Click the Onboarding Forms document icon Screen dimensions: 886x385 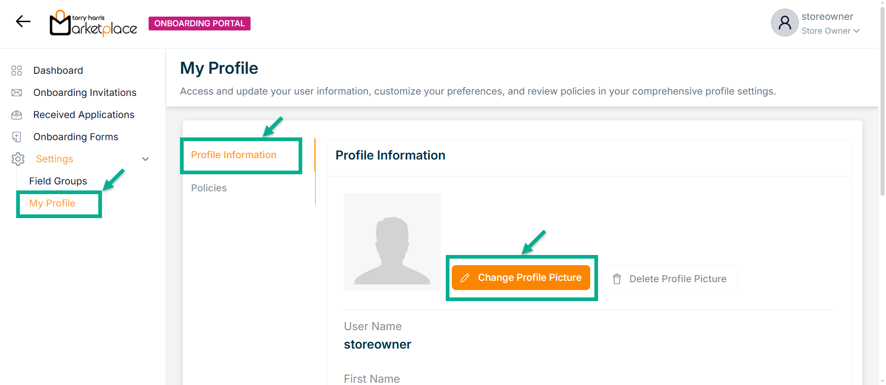(17, 137)
